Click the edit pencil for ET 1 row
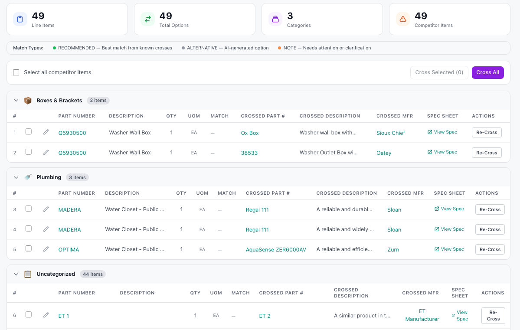 pyautogui.click(x=46, y=315)
